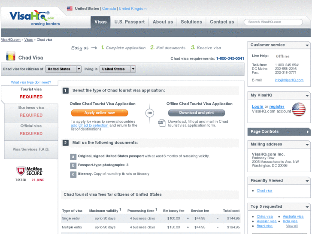
Task: Click the document icon beside Download text
Action: [162, 123]
